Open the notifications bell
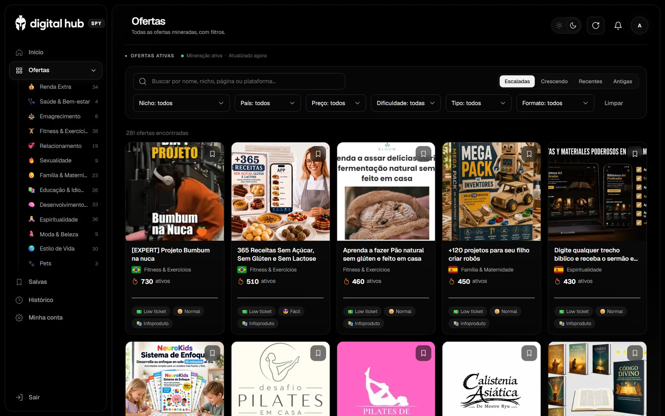The image size is (665, 416). tap(618, 25)
